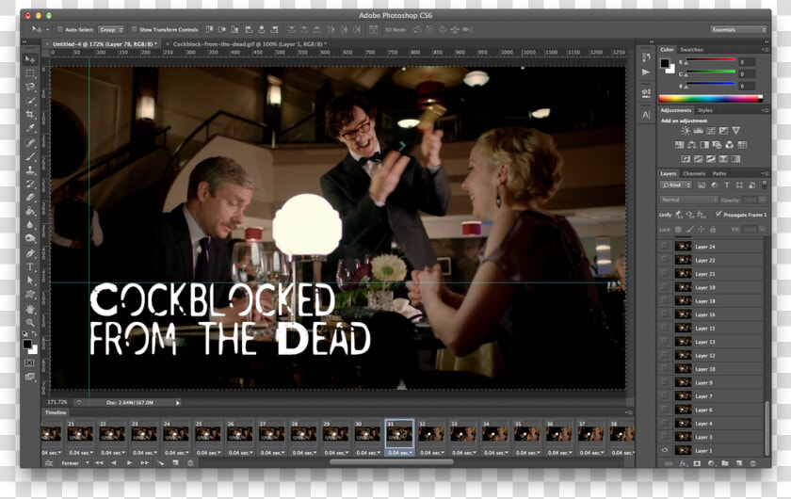Open frame 25 delay dropdown

coord(208,453)
